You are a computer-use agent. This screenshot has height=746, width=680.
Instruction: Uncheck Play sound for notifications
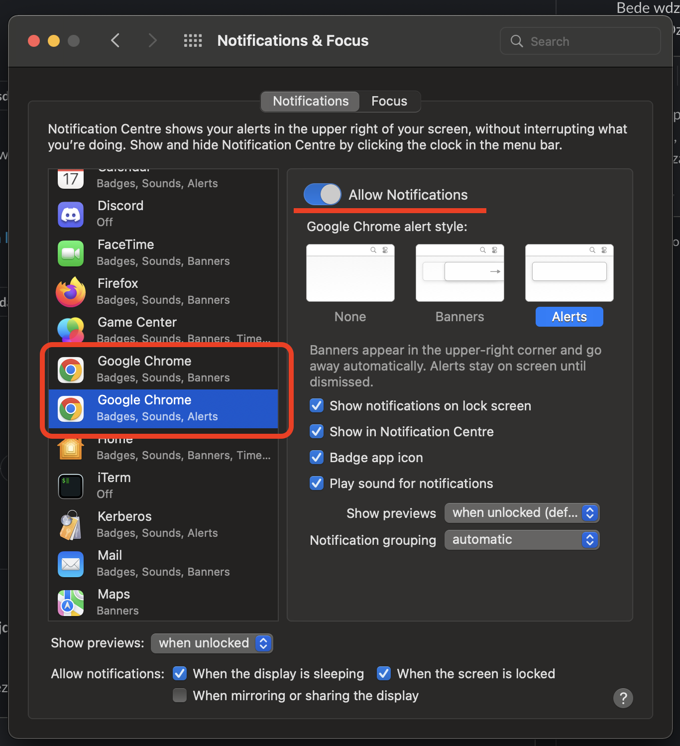(317, 483)
